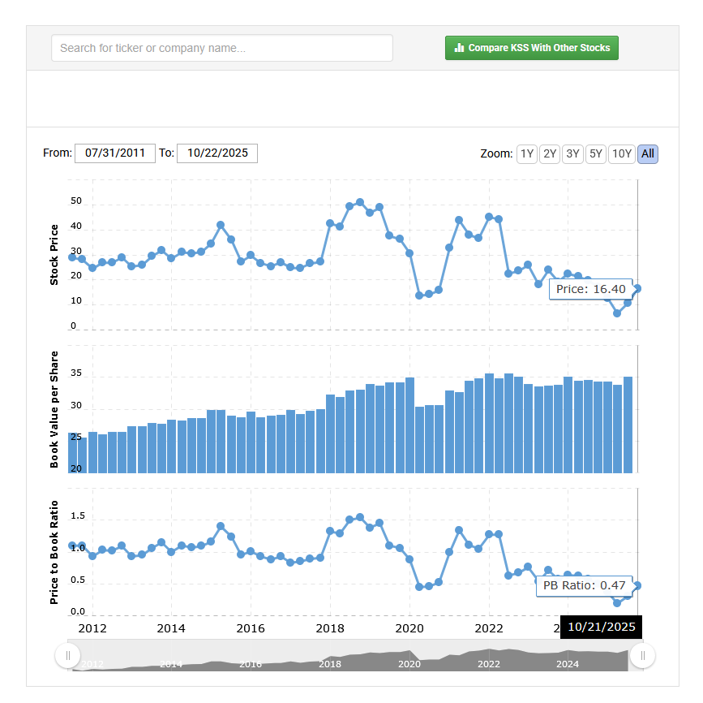Click the 2022 x-axis label
The image size is (703, 703).
pos(489,628)
